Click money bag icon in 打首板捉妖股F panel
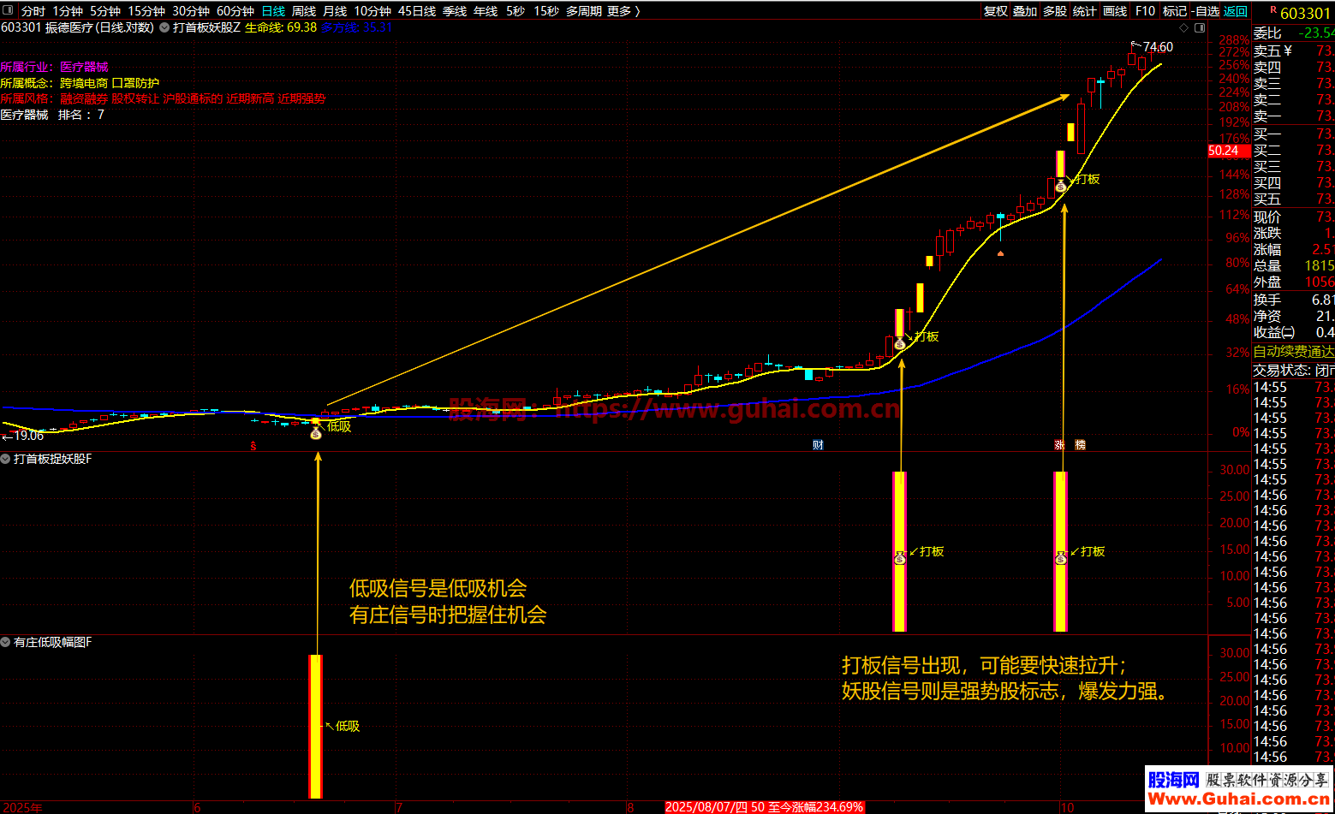 pyautogui.click(x=899, y=558)
